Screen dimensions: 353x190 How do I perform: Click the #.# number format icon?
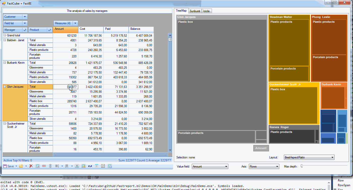[x=90, y=166]
